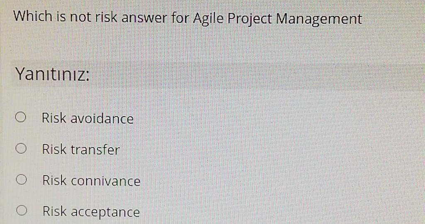This screenshot has height=224, width=425.
Task: Click the 'Risk connivance' option label
Action: point(91,181)
